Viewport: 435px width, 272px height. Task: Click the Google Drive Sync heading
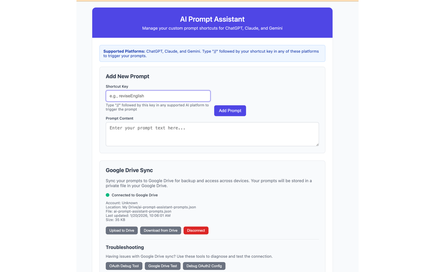pos(129,170)
